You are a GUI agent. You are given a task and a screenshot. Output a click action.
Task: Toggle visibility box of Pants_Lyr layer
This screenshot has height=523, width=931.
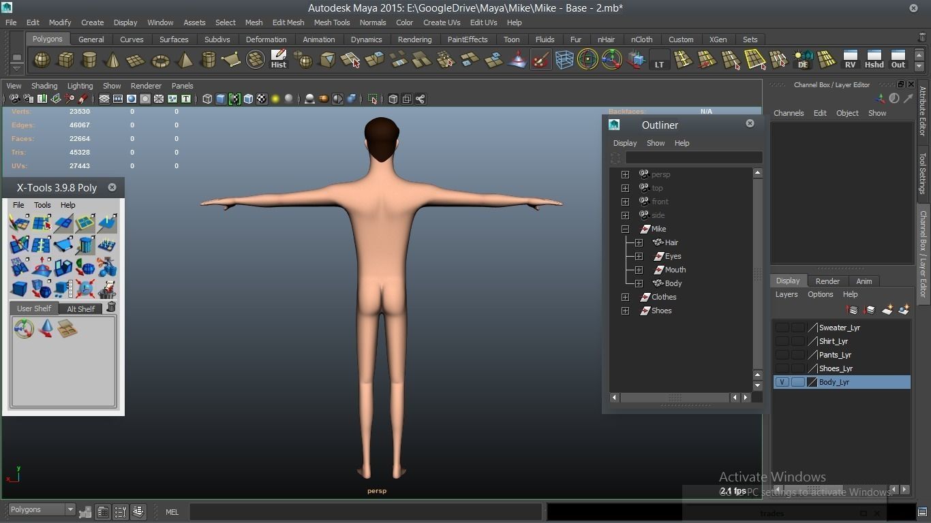click(x=782, y=355)
